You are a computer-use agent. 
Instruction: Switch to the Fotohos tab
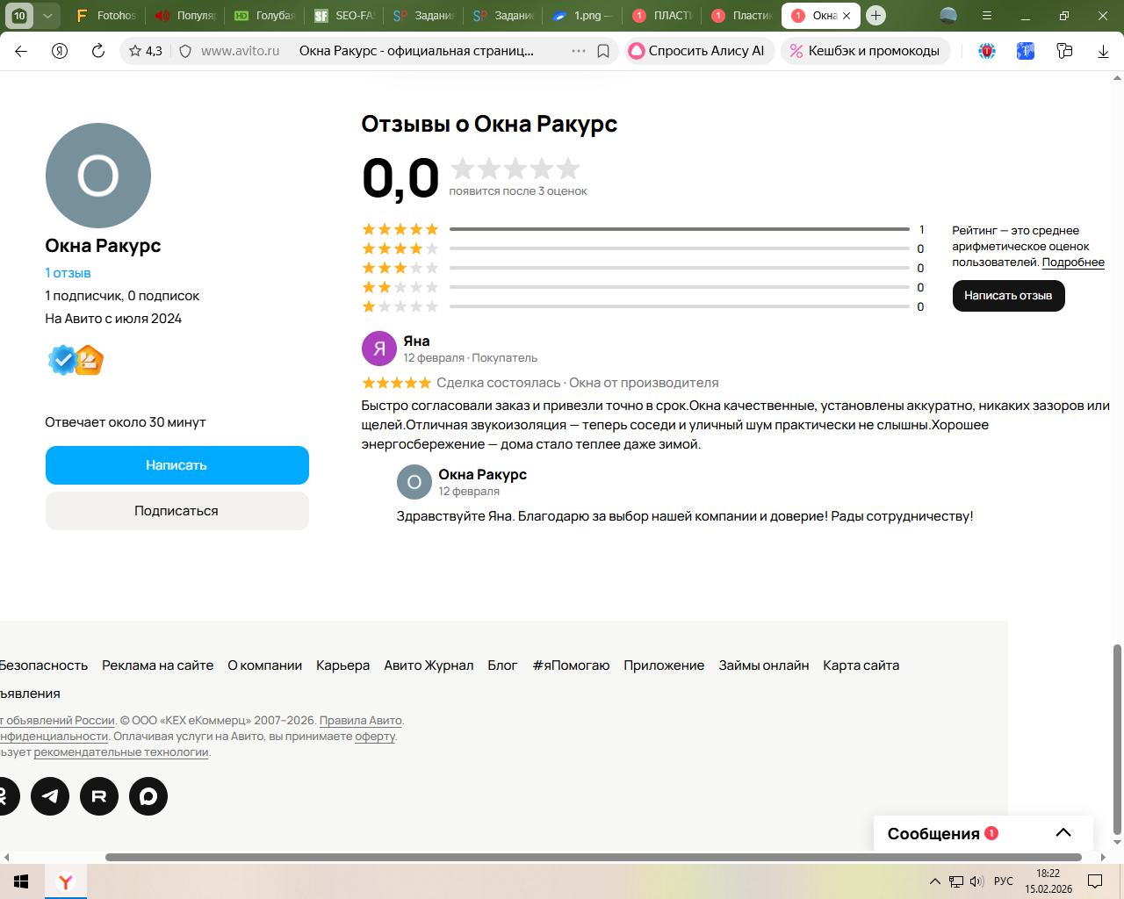coord(107,16)
